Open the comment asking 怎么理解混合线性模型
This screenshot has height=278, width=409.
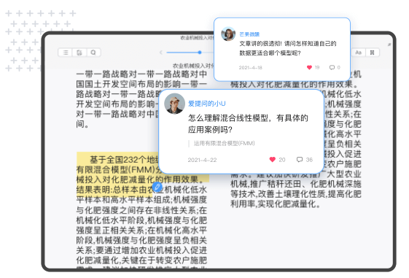point(248,123)
